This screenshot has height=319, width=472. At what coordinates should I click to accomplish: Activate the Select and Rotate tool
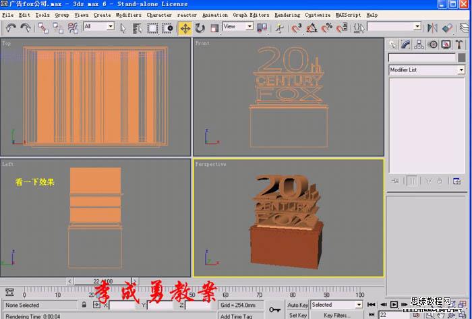click(x=200, y=28)
